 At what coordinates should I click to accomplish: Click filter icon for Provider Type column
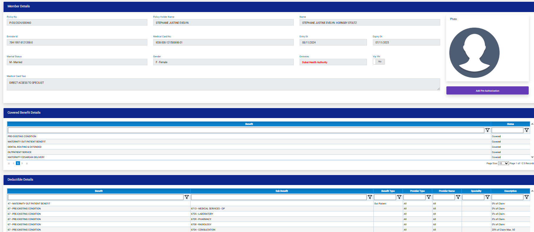coord(428,197)
